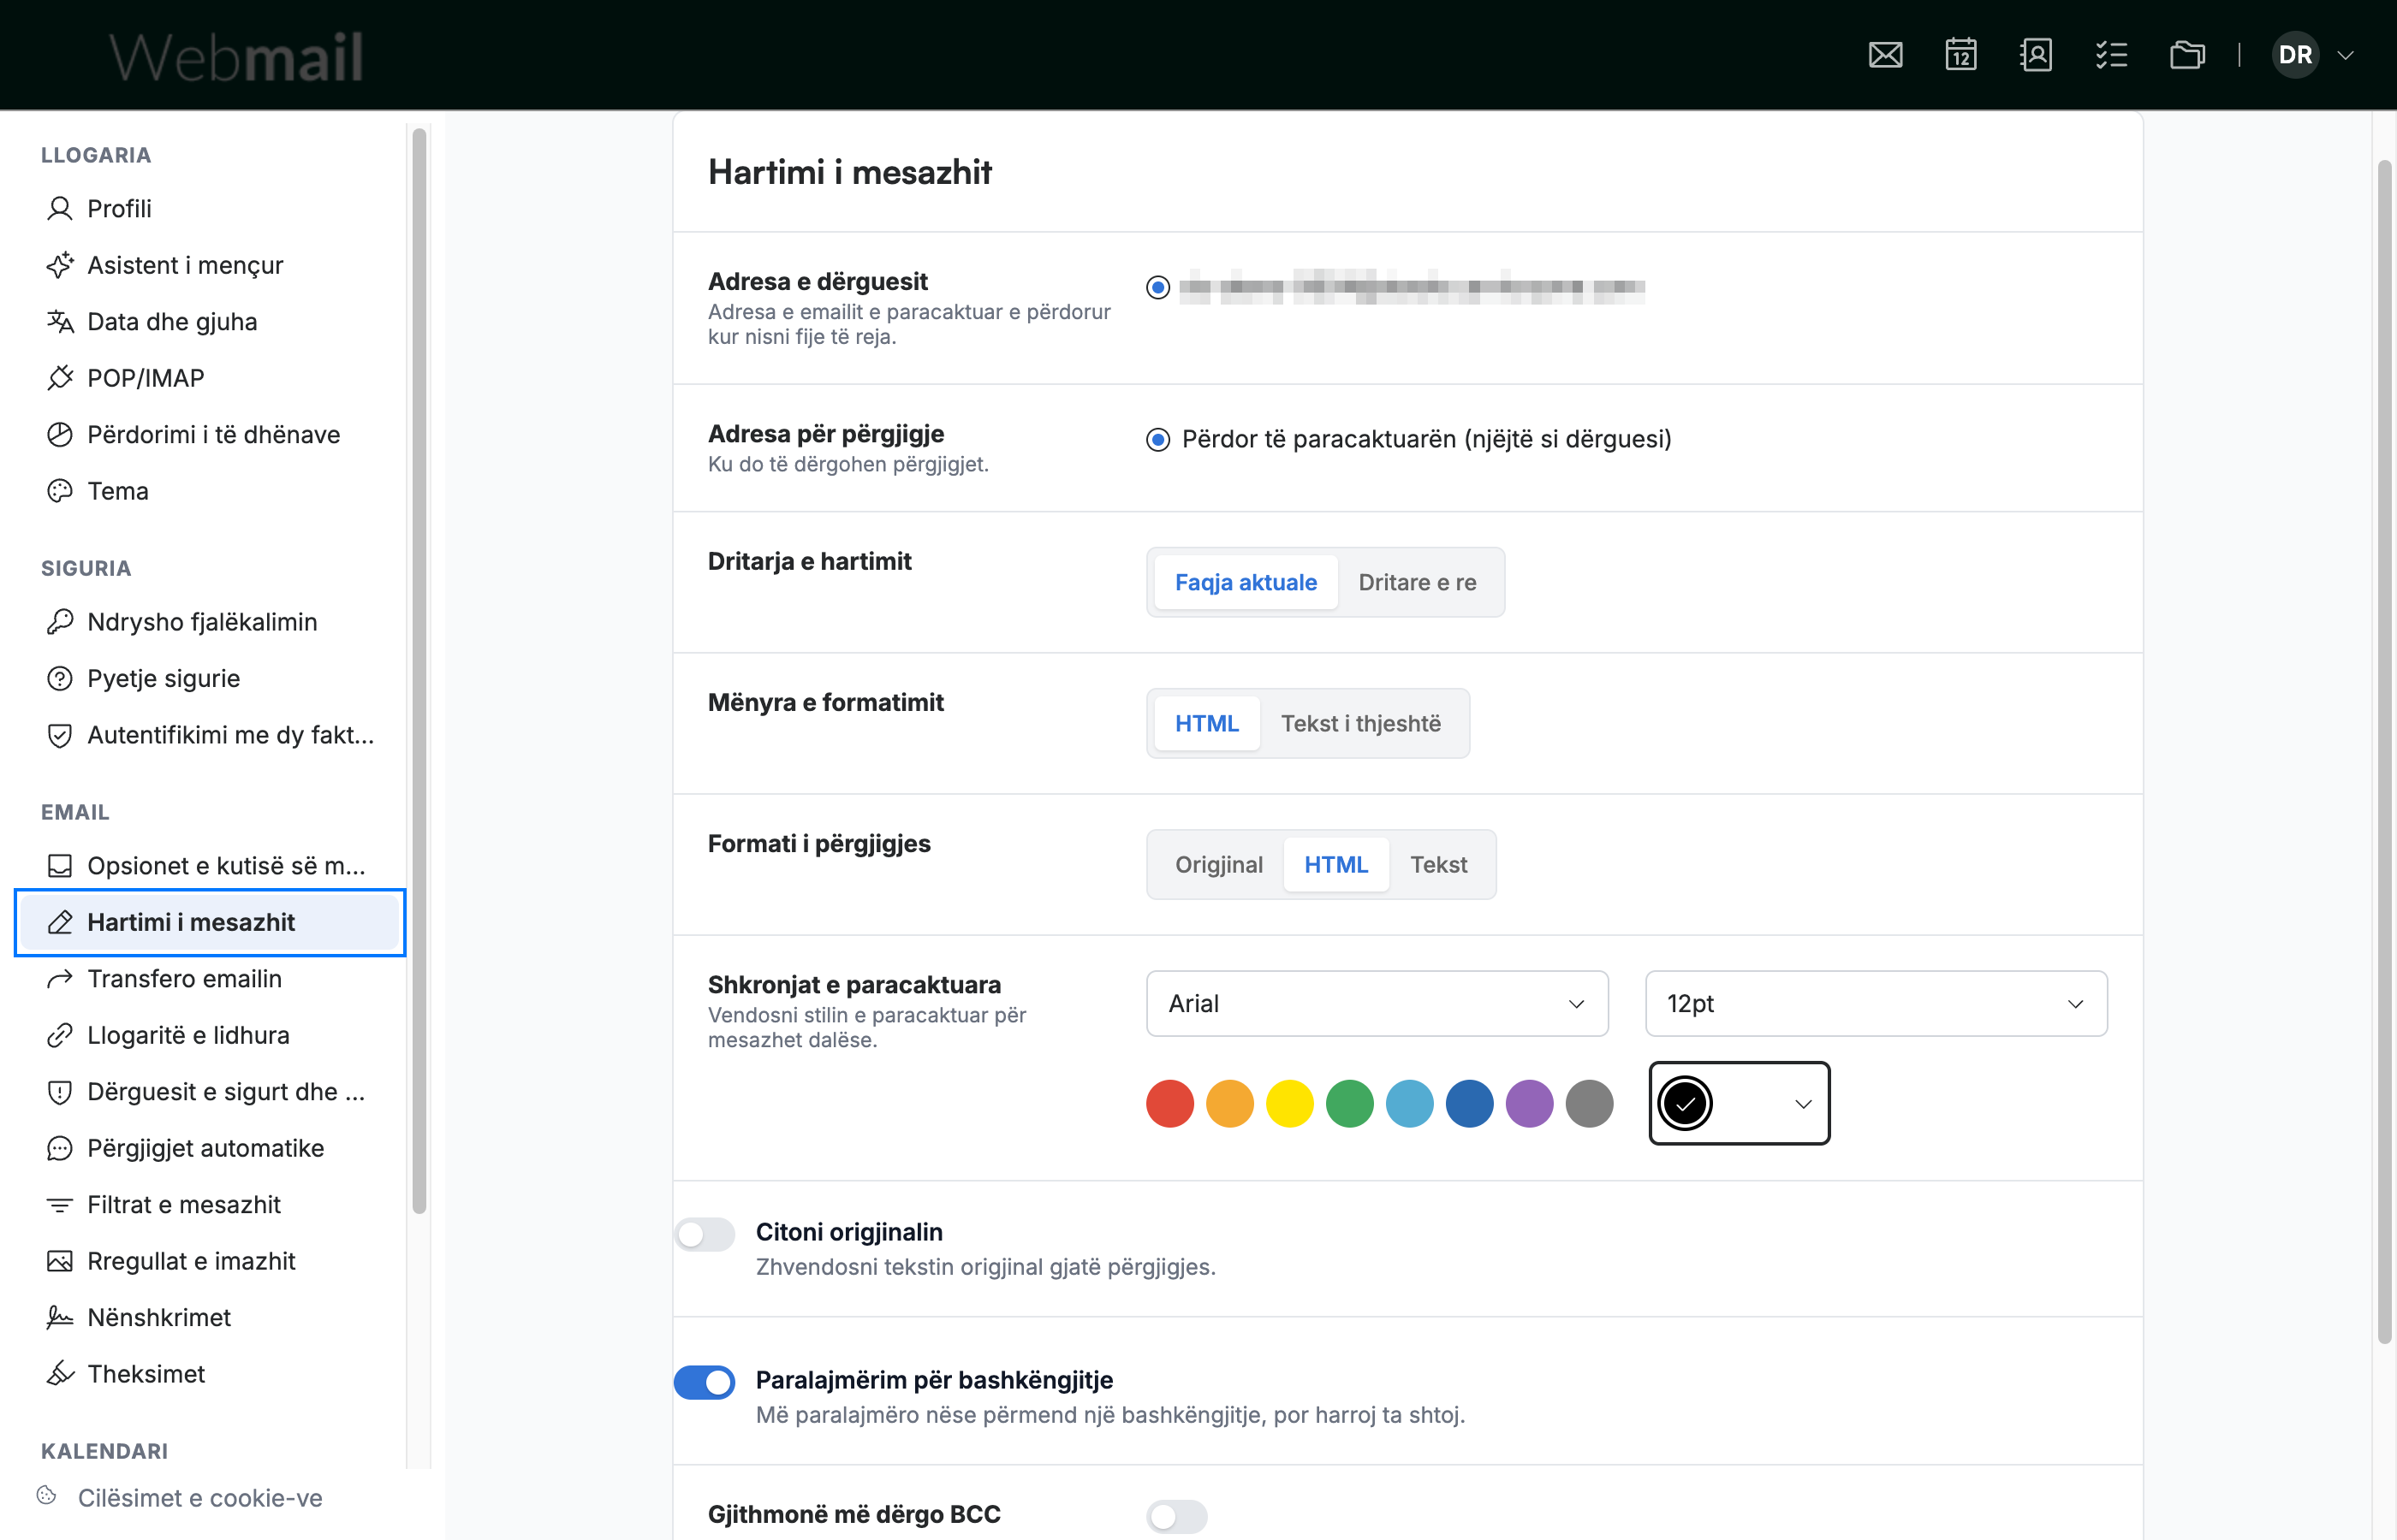Click the forward arrow icon beside Transfero emailin
This screenshot has height=1540, width=2397.
tap(60, 978)
